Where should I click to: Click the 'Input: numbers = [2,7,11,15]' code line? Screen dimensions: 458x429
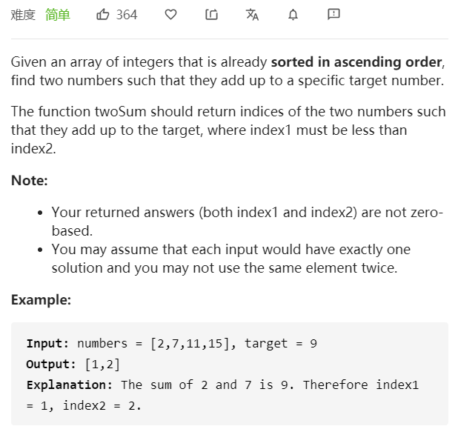[131, 344]
